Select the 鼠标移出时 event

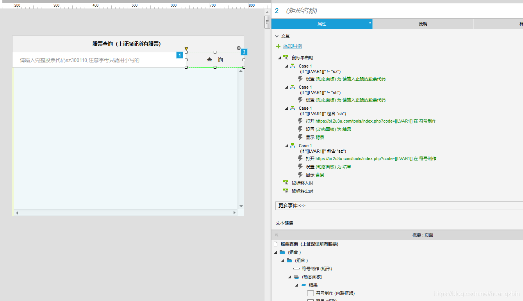click(302, 191)
